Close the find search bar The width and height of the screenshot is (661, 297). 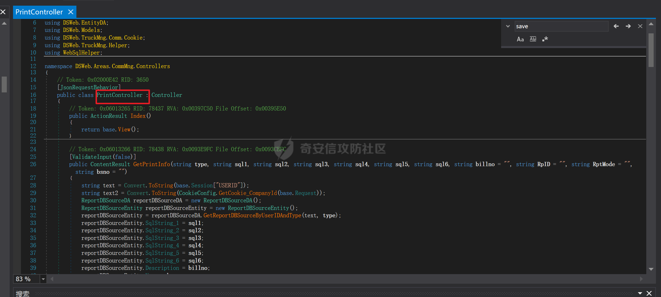pyautogui.click(x=640, y=26)
